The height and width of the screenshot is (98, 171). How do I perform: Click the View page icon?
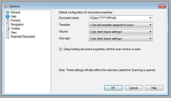(8, 32)
